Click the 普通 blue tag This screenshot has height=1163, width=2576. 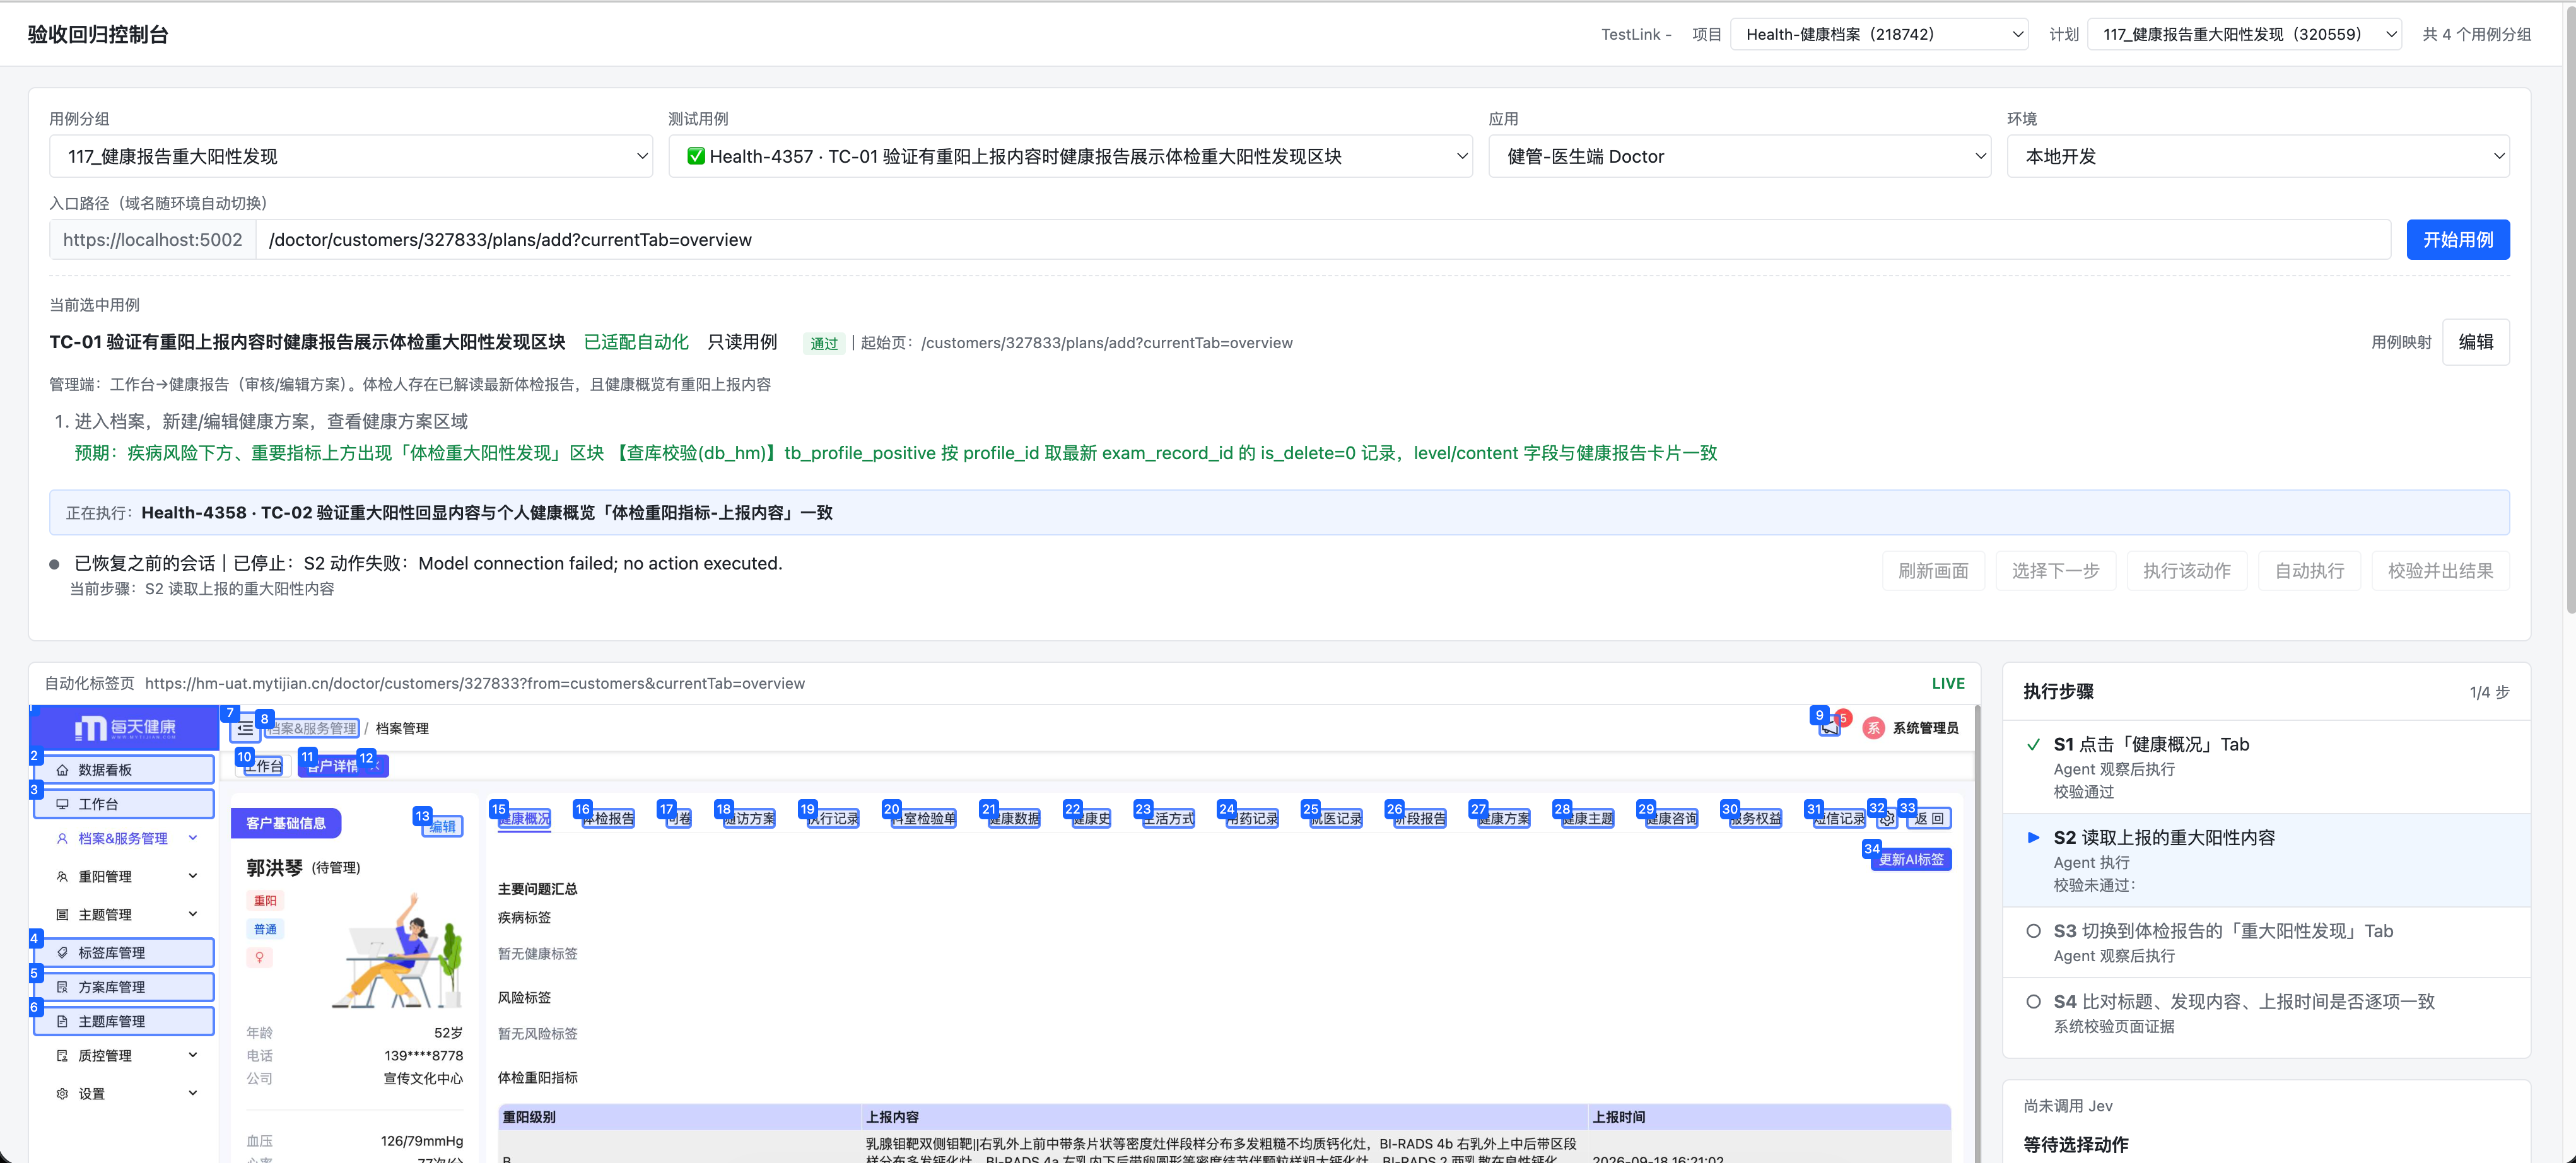[265, 930]
